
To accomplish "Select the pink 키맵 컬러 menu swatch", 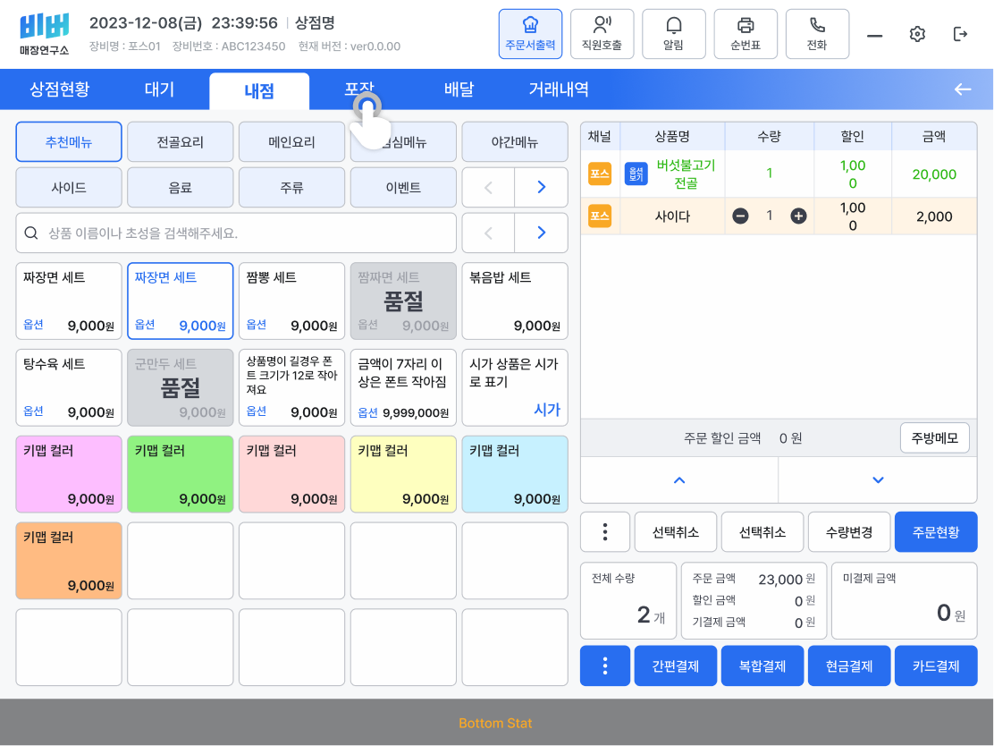I will pos(69,474).
